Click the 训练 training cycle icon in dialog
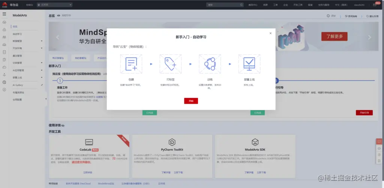The image size is (384, 188). click(210, 64)
